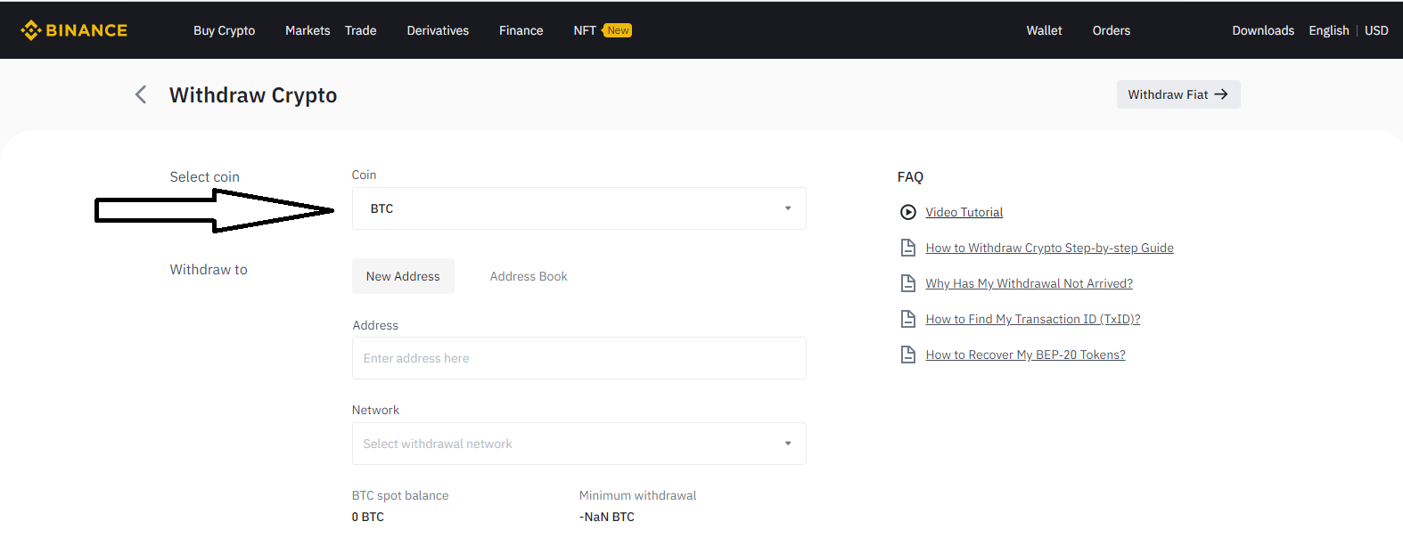The height and width of the screenshot is (538, 1403).
Task: Click document icon beside How to Recover BEP-20 Tokens
Action: (x=908, y=355)
